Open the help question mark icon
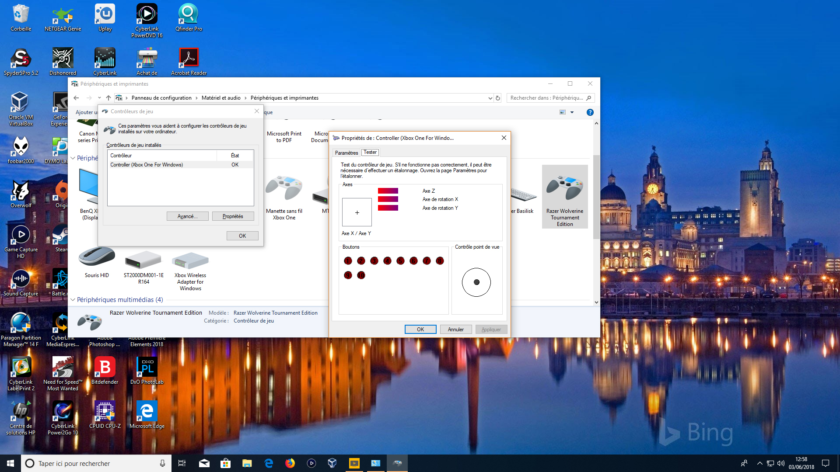The image size is (840, 472). pyautogui.click(x=590, y=112)
